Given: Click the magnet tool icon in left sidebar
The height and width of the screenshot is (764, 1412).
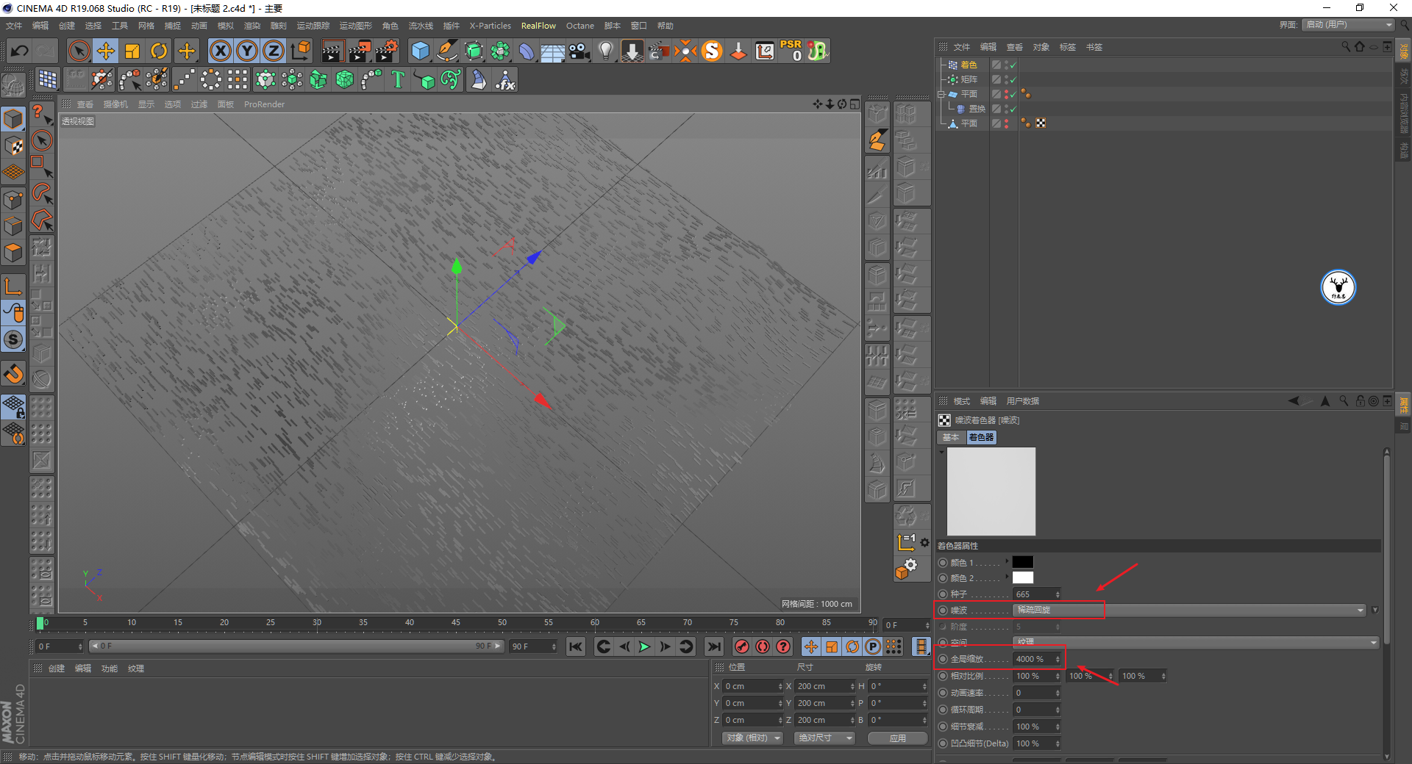Looking at the screenshot, I should tap(13, 374).
